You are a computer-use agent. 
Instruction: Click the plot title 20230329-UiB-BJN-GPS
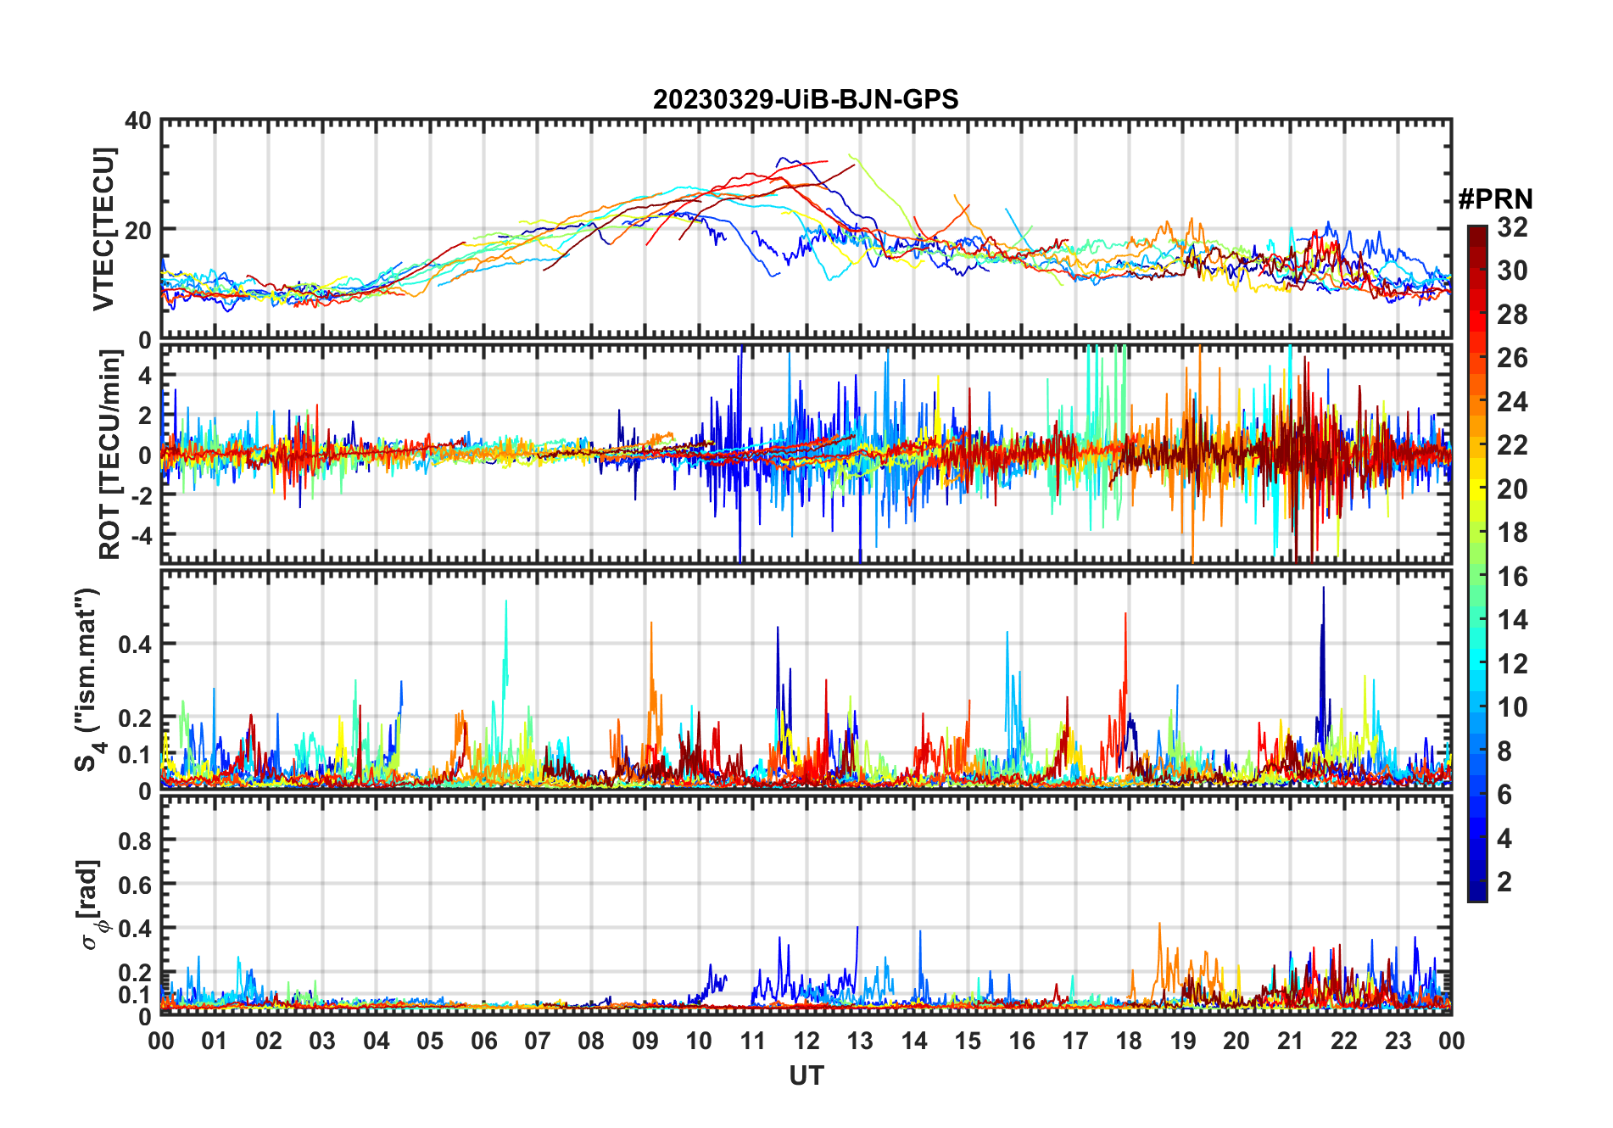coord(806,99)
